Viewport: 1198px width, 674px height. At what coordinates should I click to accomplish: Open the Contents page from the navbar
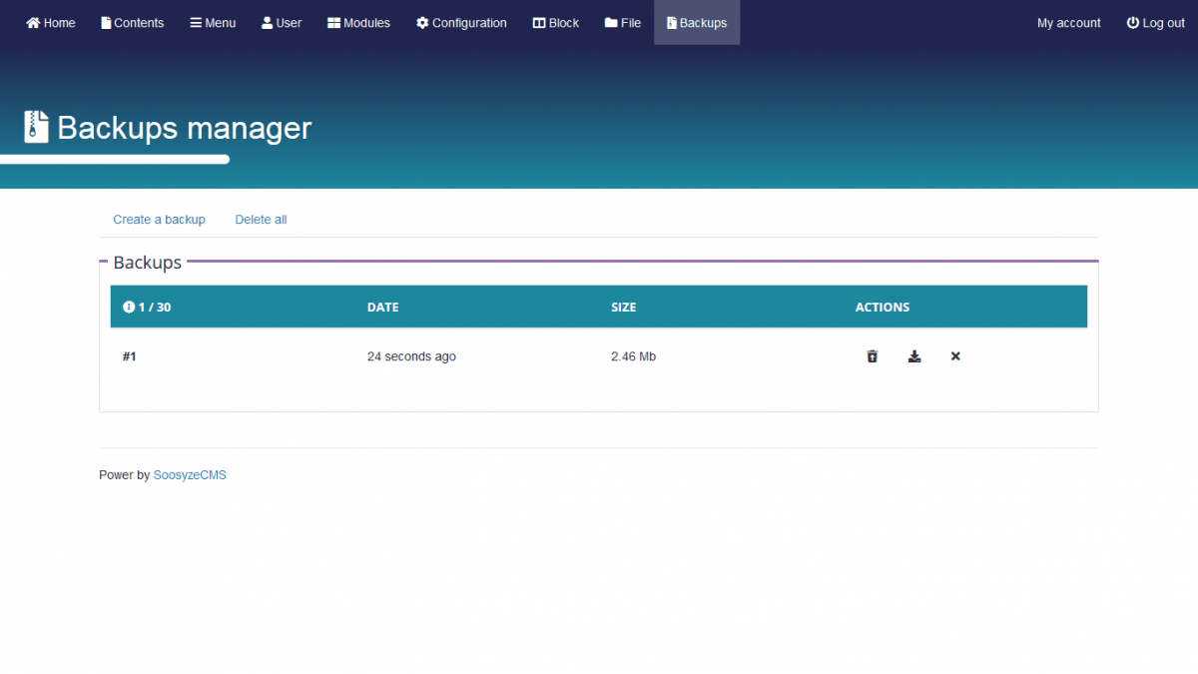tap(132, 23)
